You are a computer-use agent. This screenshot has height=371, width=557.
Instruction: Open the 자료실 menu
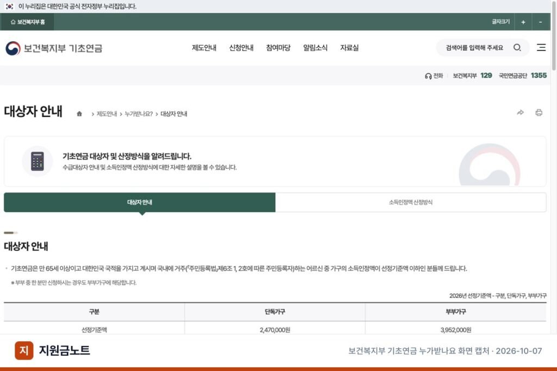pos(349,48)
